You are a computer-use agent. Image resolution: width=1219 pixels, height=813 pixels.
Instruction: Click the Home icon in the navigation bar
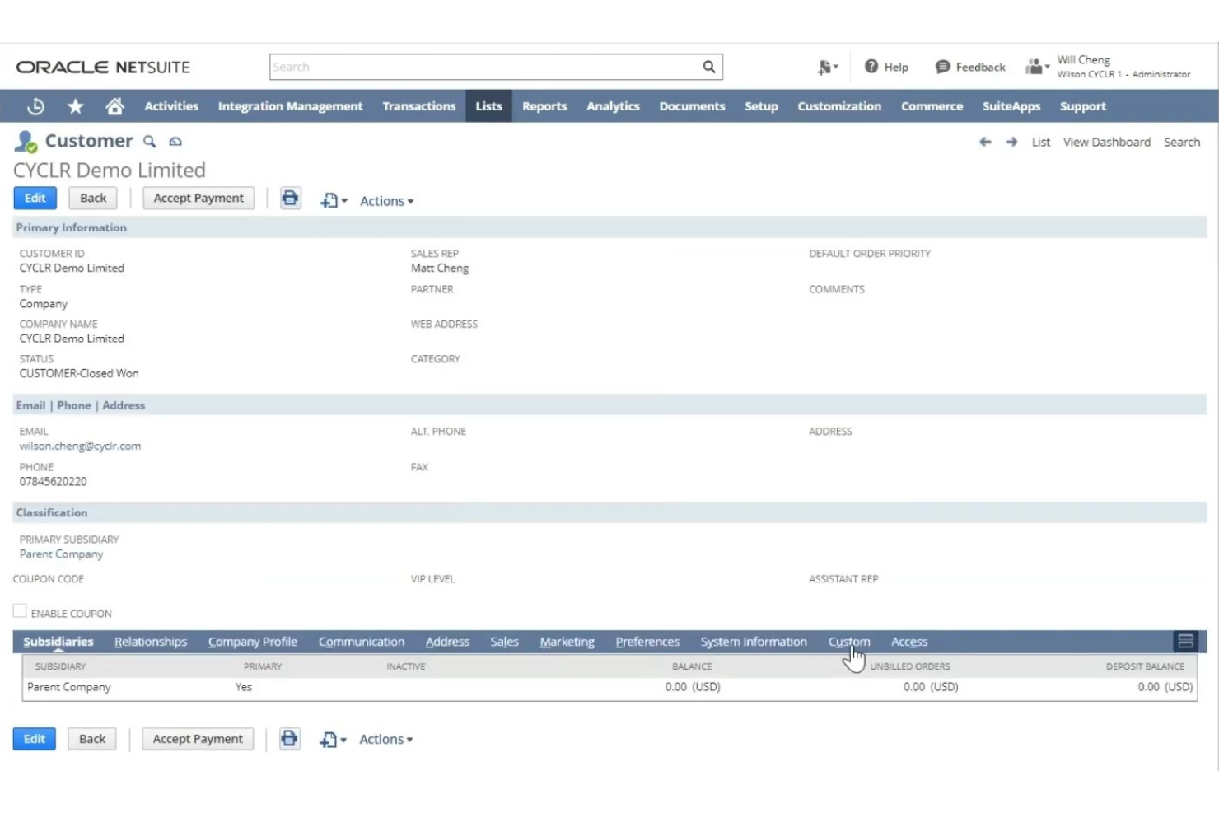point(114,105)
